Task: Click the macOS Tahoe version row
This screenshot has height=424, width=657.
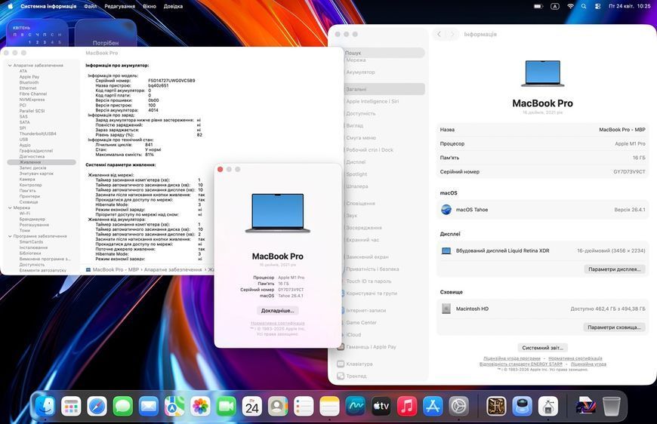Action: [542, 210]
